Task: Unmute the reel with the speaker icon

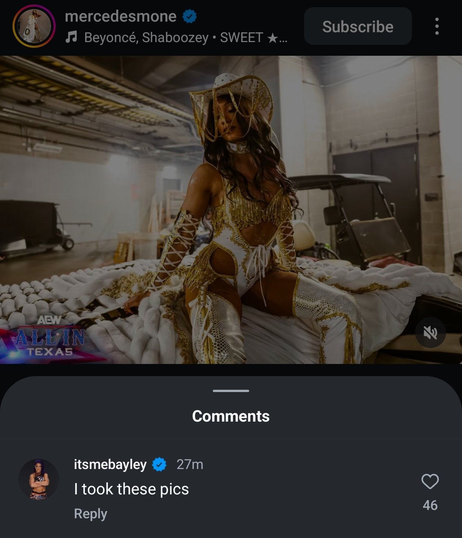Action: [431, 333]
